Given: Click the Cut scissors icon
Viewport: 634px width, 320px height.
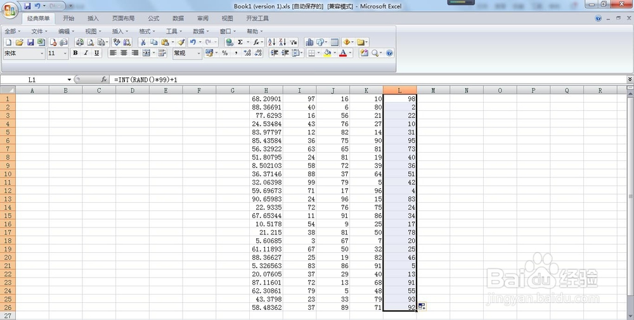Looking at the screenshot, I should point(143,42).
